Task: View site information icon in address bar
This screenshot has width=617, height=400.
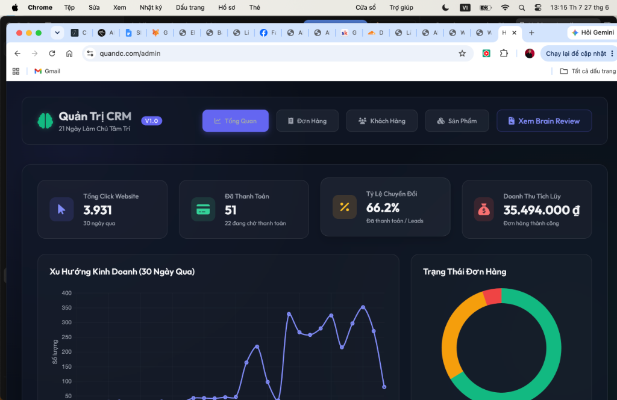Action: point(90,54)
